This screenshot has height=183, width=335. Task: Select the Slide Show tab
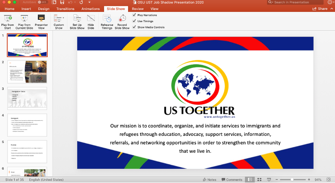pyautogui.click(x=116, y=9)
